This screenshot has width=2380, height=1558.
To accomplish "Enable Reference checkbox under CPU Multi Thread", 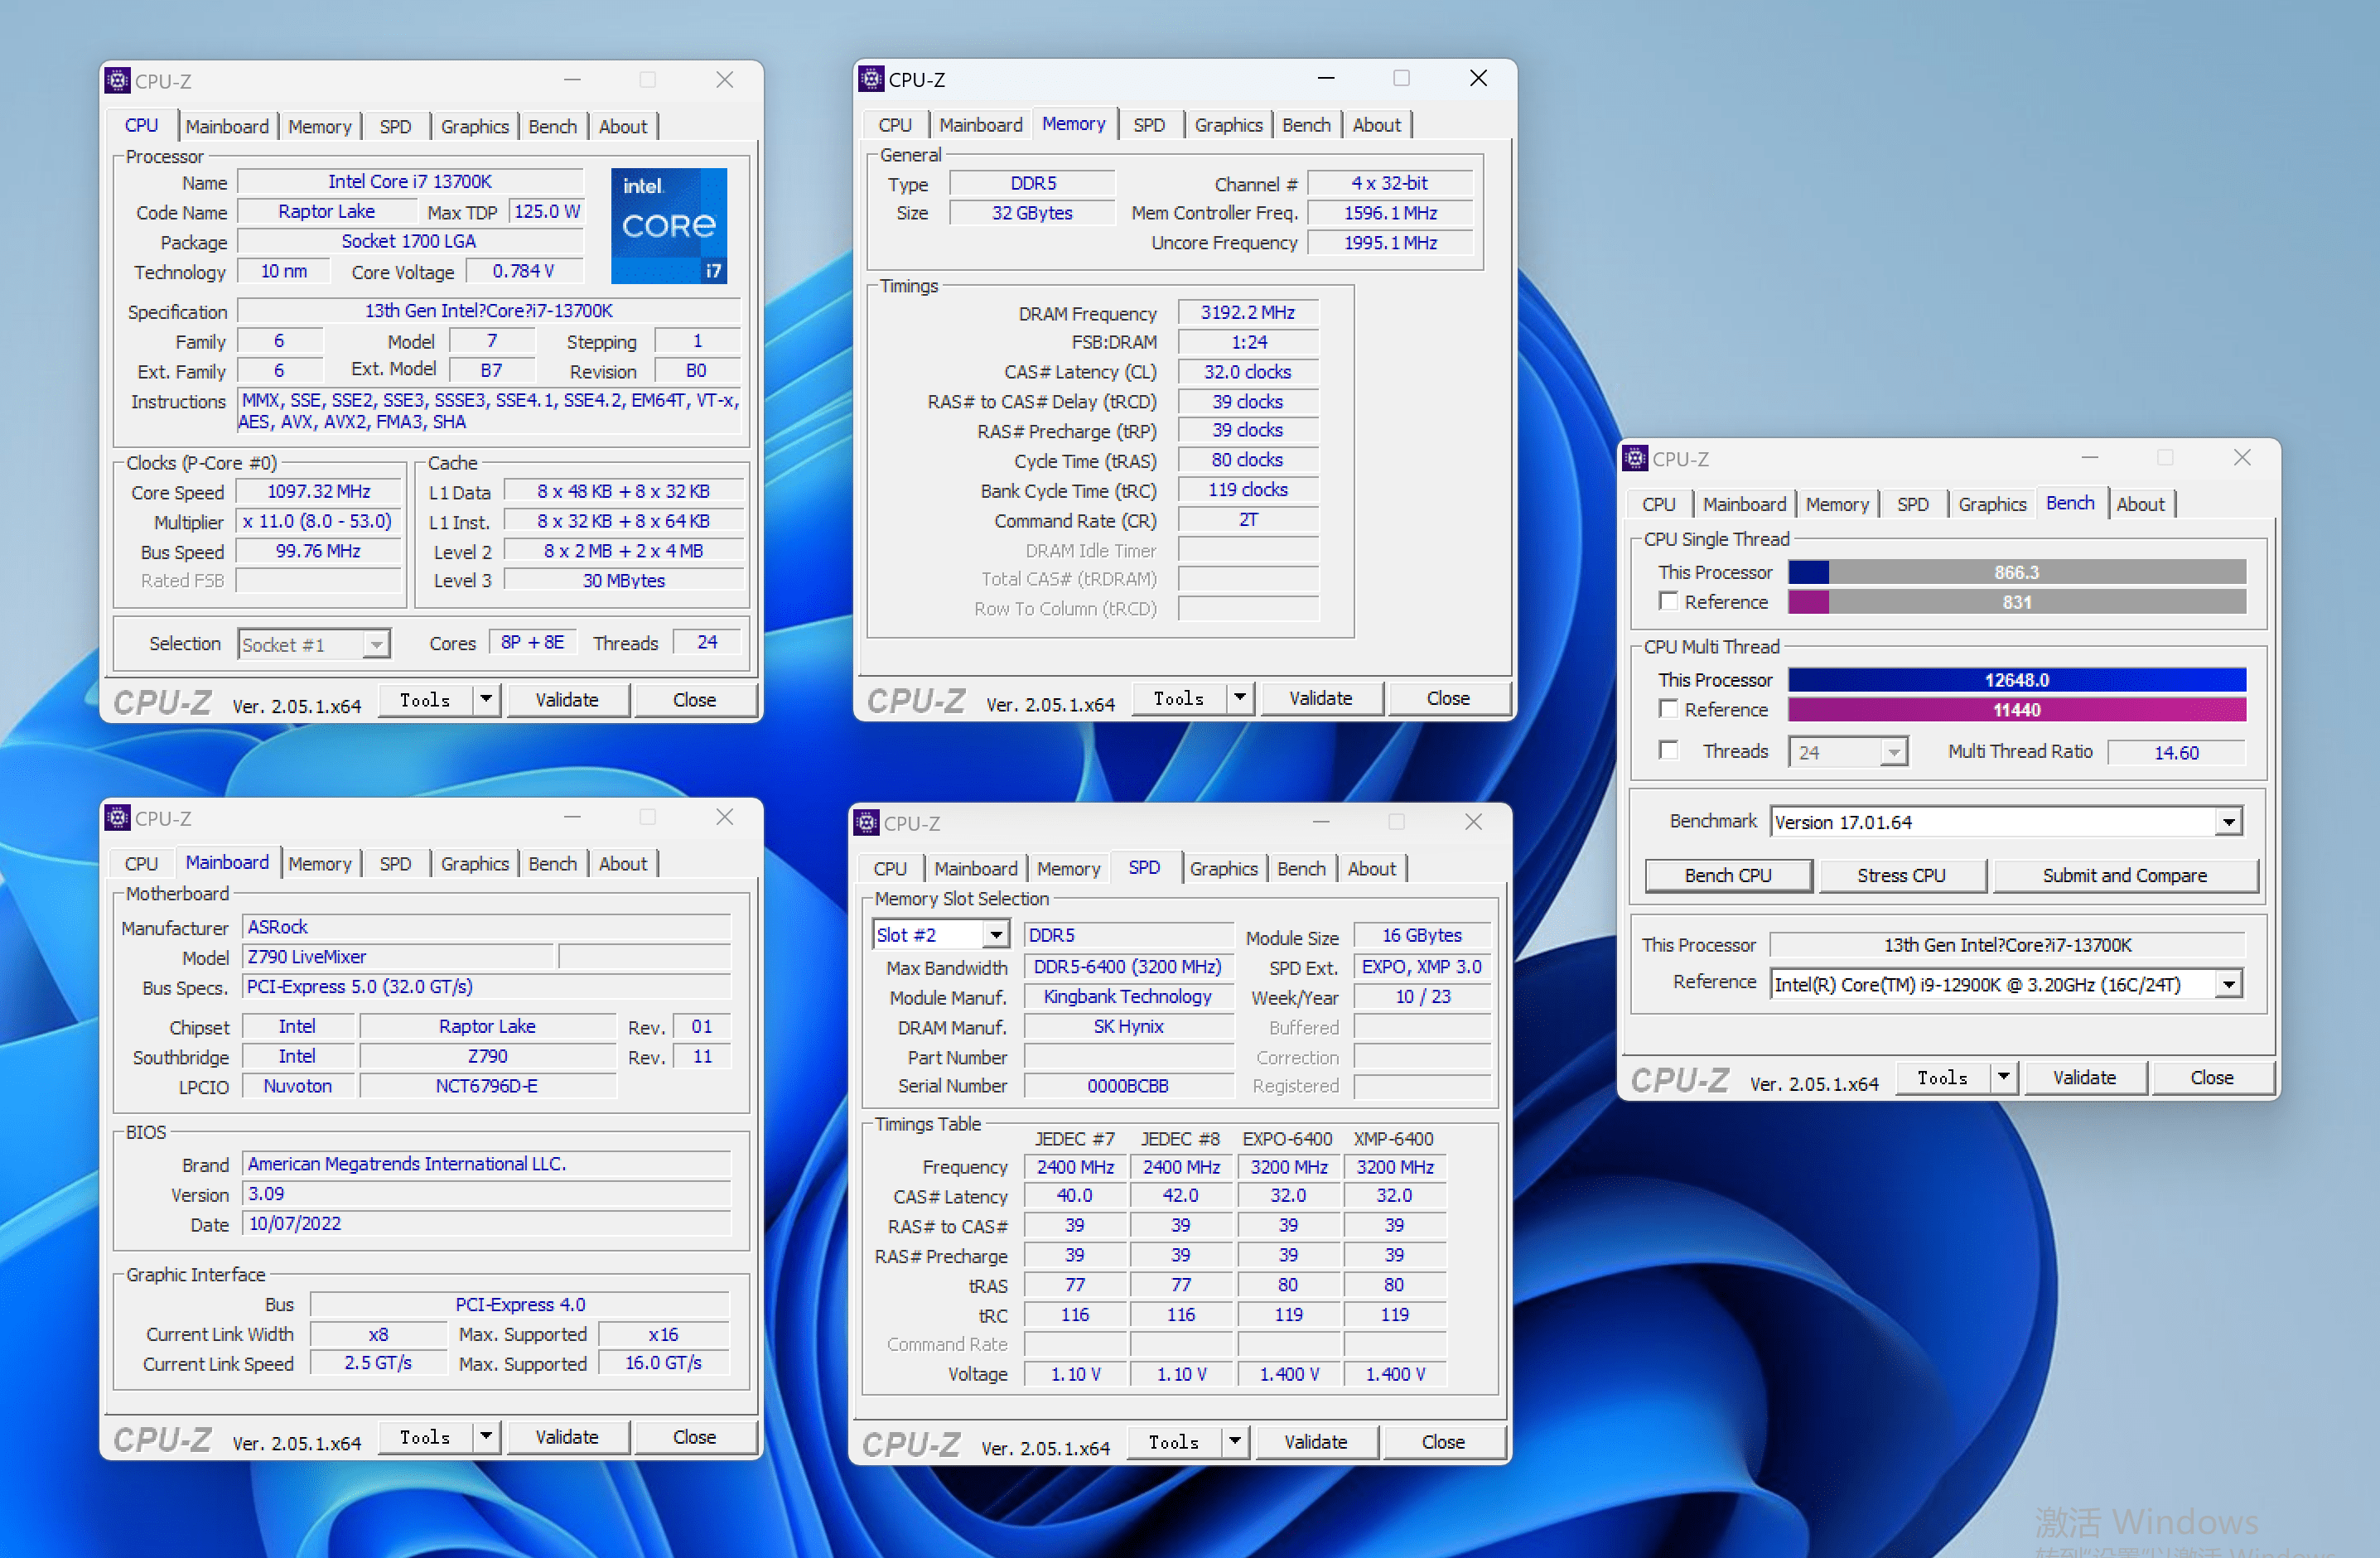I will tap(1668, 709).
